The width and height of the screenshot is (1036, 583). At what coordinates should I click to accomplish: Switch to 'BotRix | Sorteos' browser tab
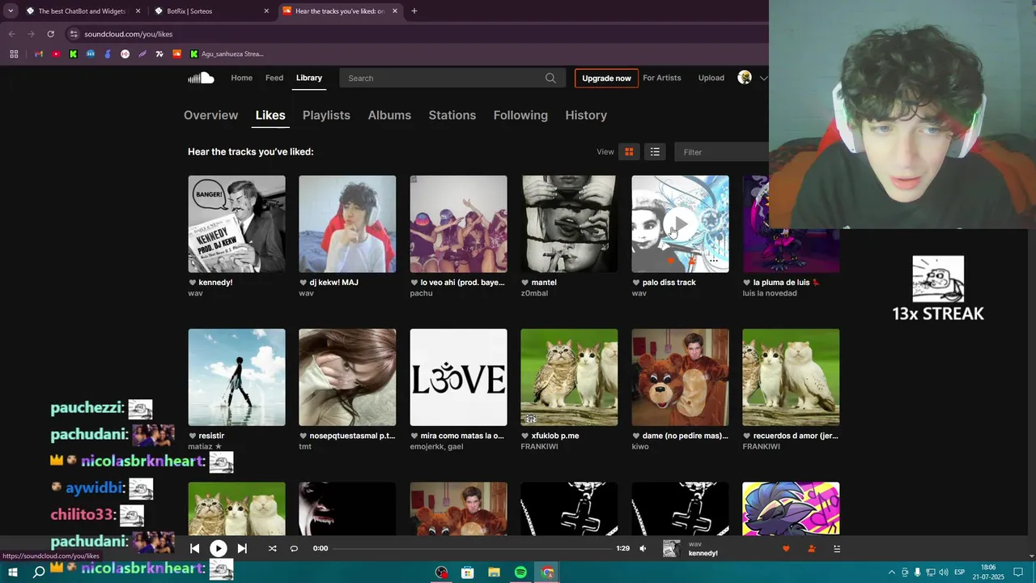tap(210, 11)
